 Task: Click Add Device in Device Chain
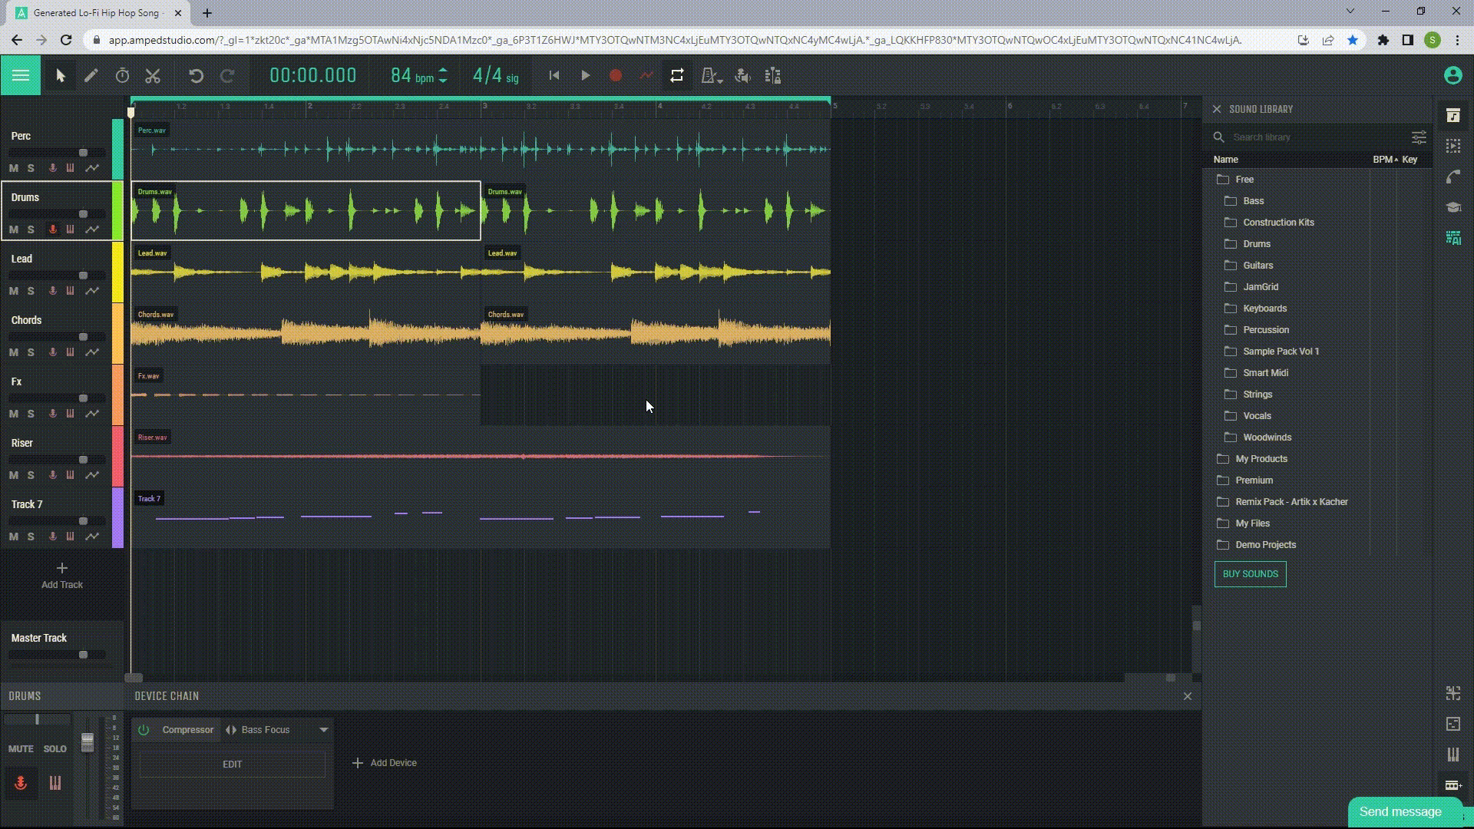pyautogui.click(x=384, y=762)
